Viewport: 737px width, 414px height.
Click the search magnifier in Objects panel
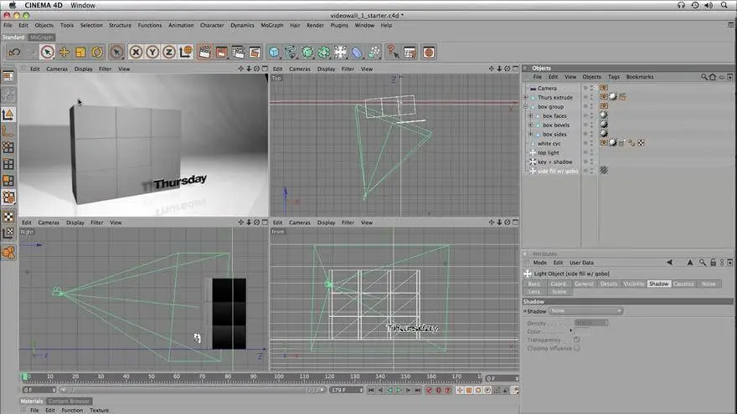coord(704,77)
